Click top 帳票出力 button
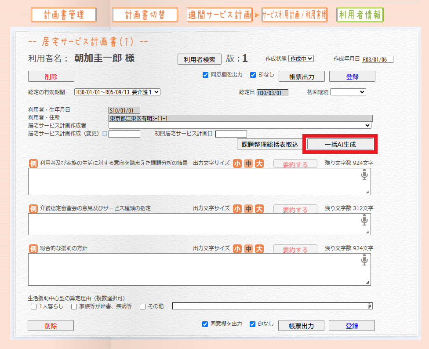The image size is (429, 349). [x=302, y=76]
